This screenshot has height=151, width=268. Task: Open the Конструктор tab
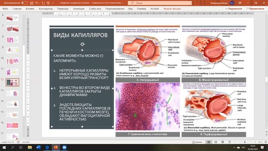point(46,8)
